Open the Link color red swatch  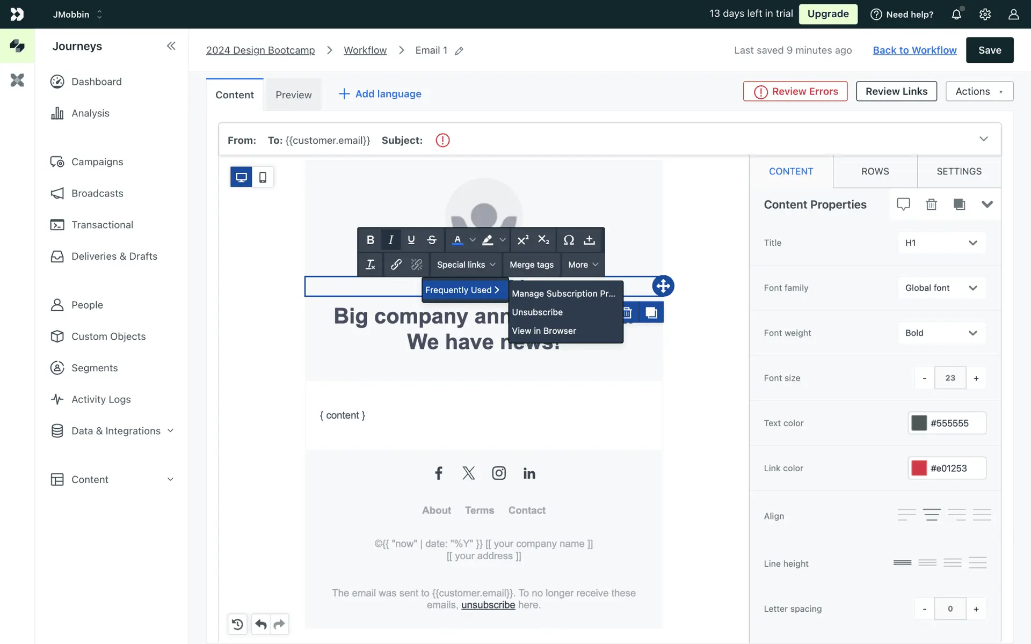[919, 468]
